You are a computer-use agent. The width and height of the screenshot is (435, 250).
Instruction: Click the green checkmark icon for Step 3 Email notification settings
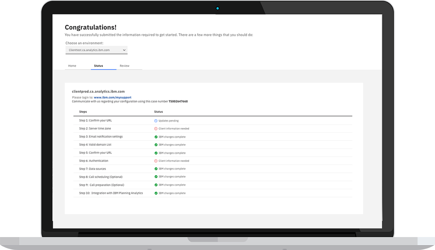click(156, 137)
